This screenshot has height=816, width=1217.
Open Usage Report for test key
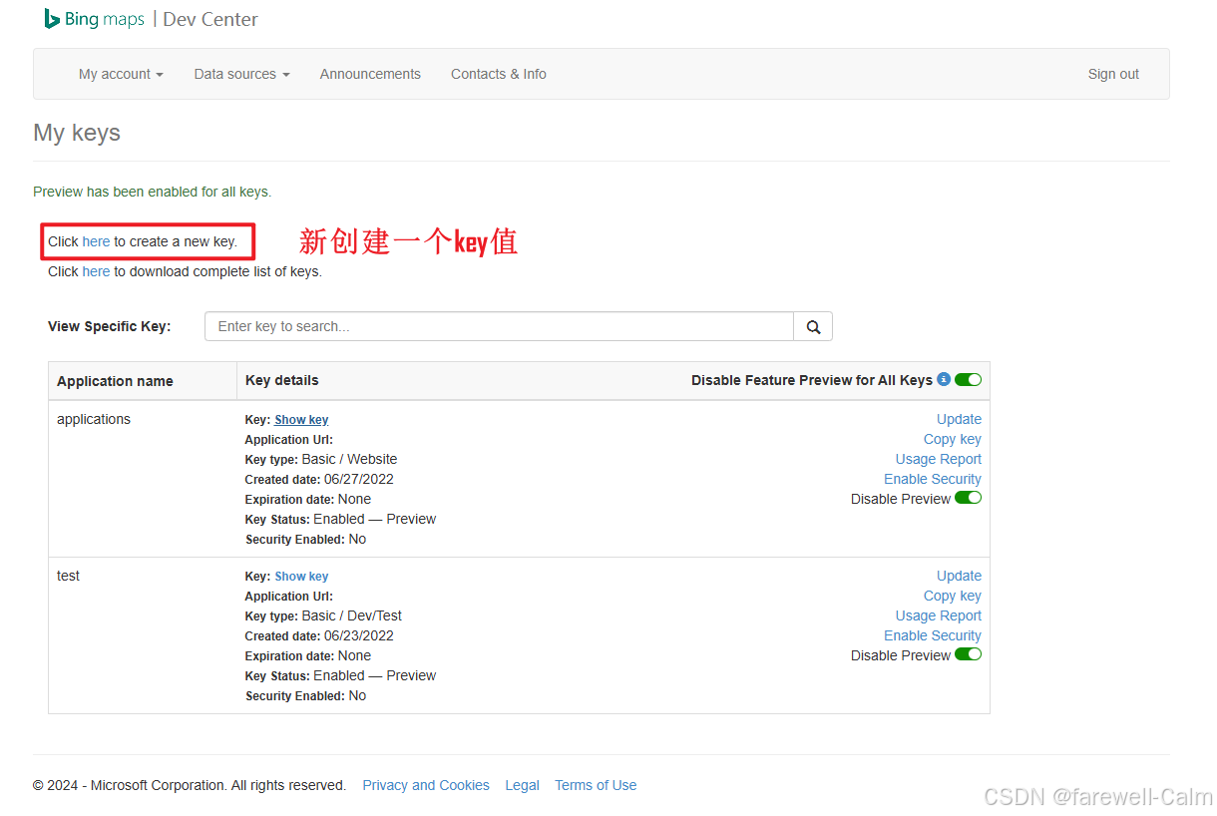939,615
